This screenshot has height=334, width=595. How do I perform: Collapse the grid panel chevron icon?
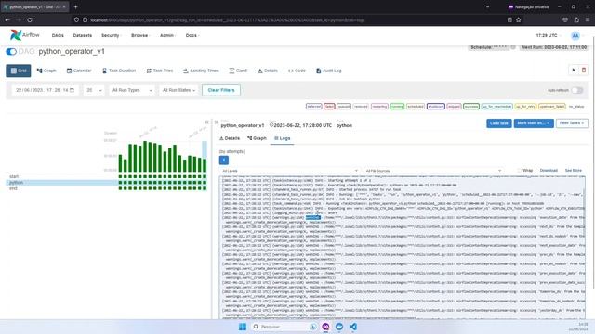coord(206,122)
